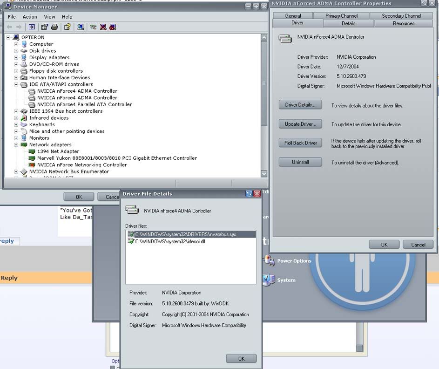Click the Floppy disk controllers icon
Image resolution: width=439 pixels, height=369 pixels.
(24, 71)
